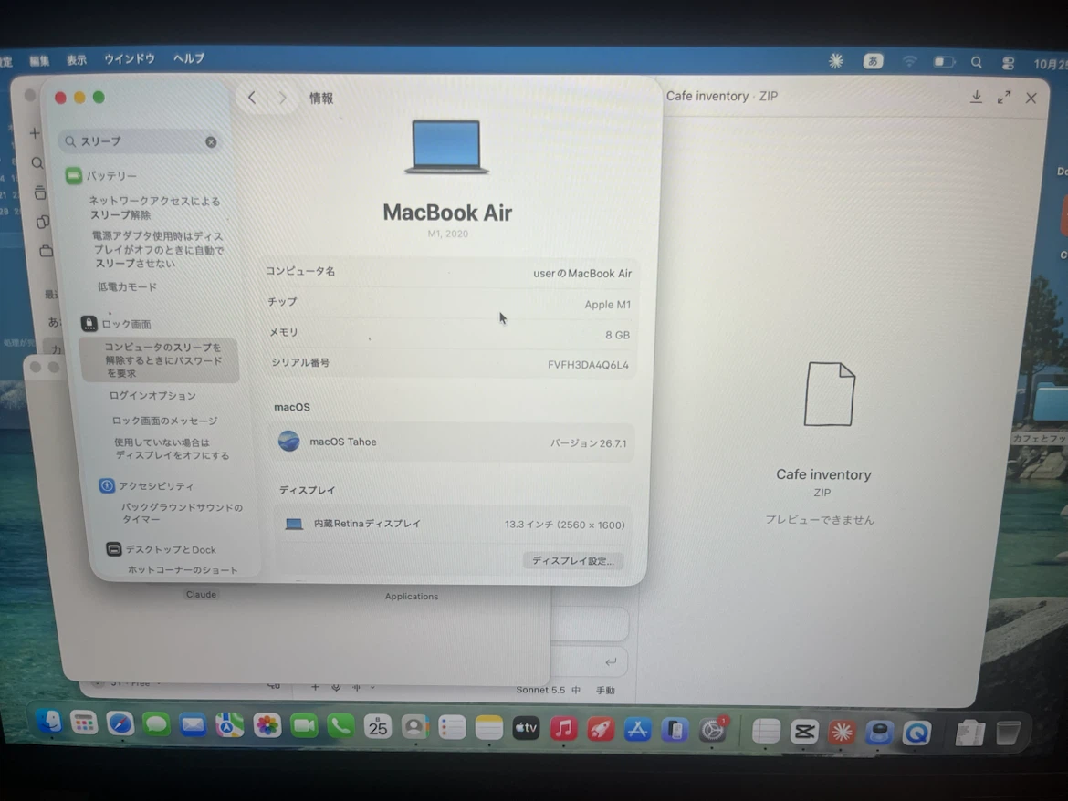1068x801 pixels.
Task: Click the macOS Tahoe version row
Action: pos(454,442)
